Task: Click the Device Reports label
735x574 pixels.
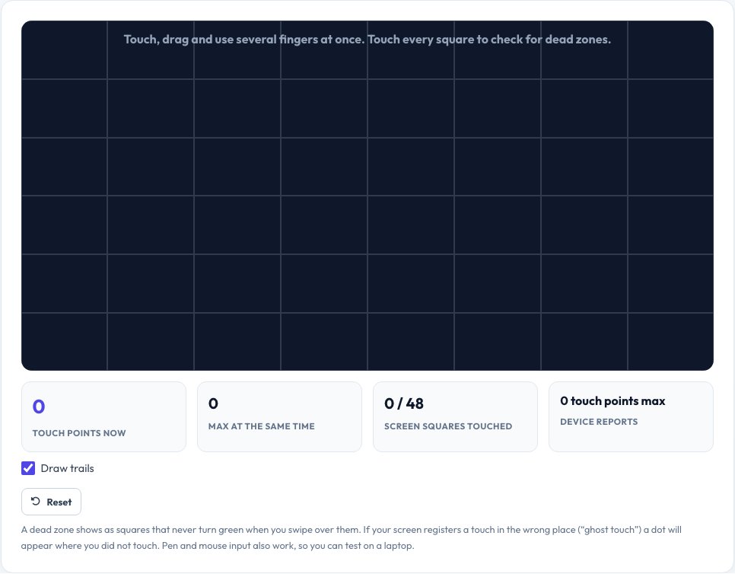Action: [x=599, y=422]
